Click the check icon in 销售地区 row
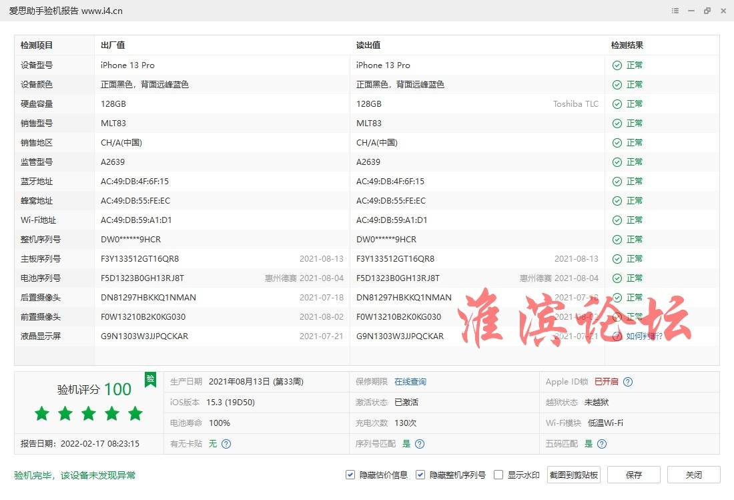 coord(617,142)
